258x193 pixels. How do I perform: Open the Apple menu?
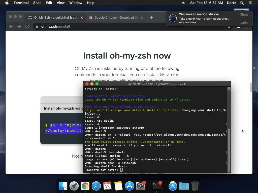click(7, 3)
